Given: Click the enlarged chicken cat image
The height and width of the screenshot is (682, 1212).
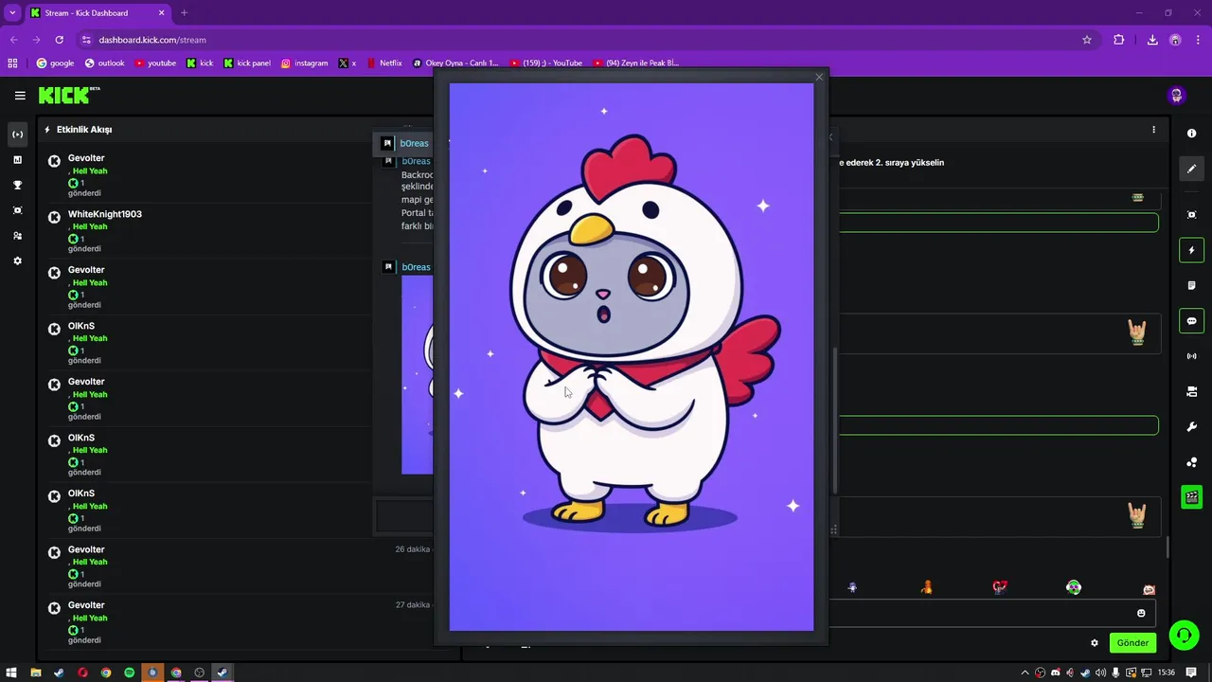Looking at the screenshot, I should pyautogui.click(x=632, y=357).
